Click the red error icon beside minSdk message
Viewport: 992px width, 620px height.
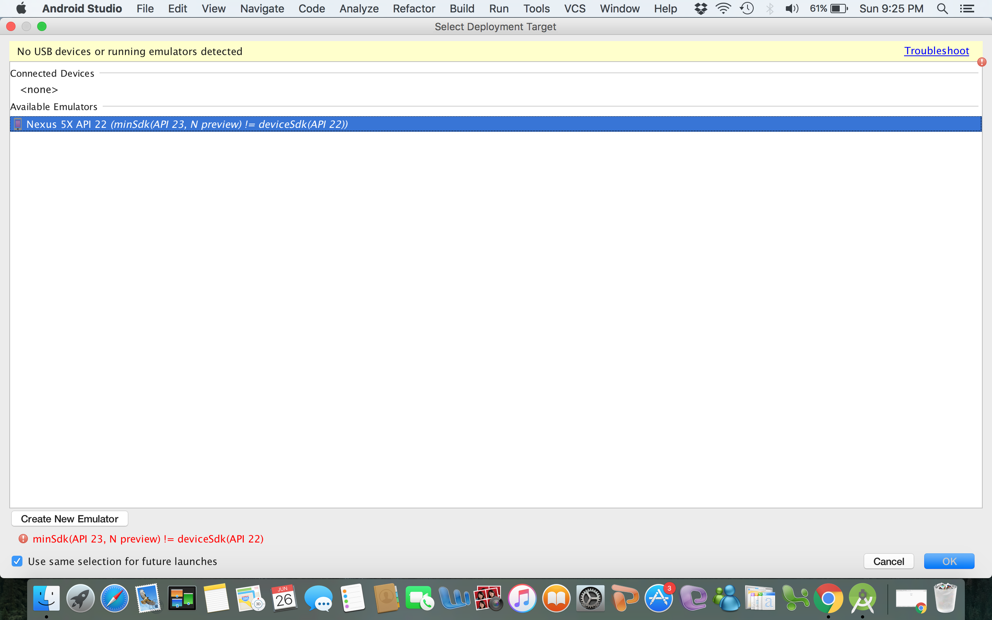click(23, 538)
